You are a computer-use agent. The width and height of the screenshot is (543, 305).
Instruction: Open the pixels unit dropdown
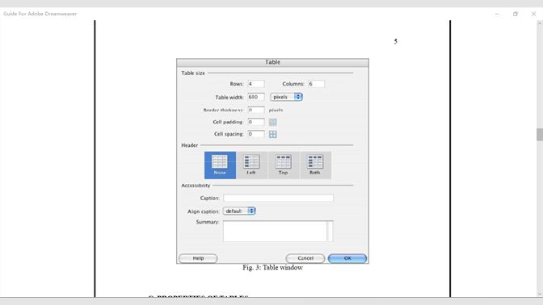coord(286,97)
